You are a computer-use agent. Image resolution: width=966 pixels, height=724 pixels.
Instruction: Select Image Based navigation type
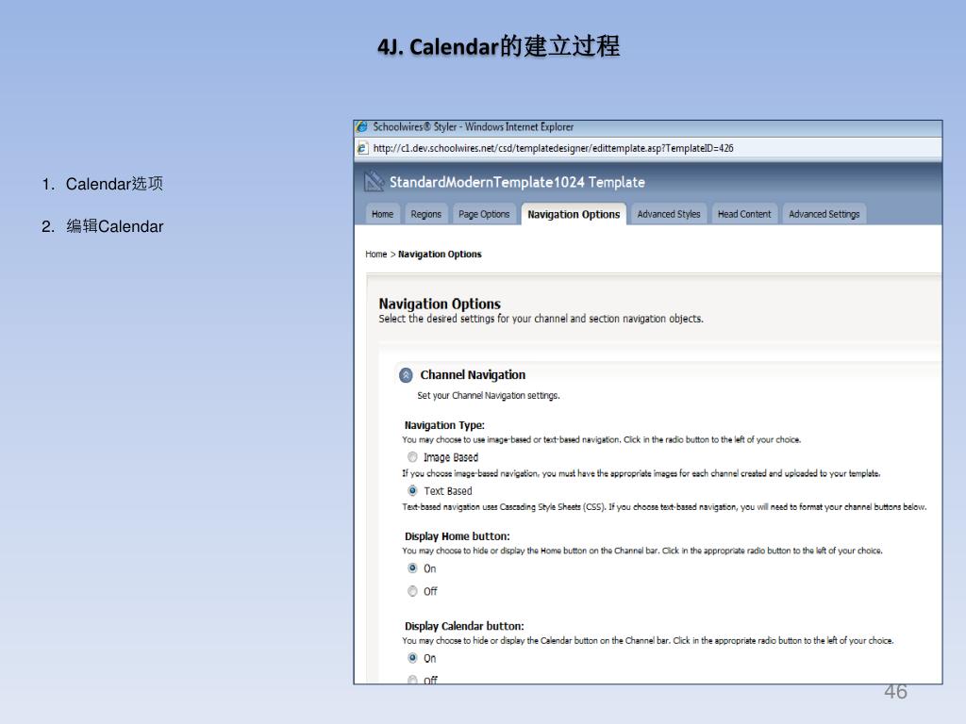(412, 457)
